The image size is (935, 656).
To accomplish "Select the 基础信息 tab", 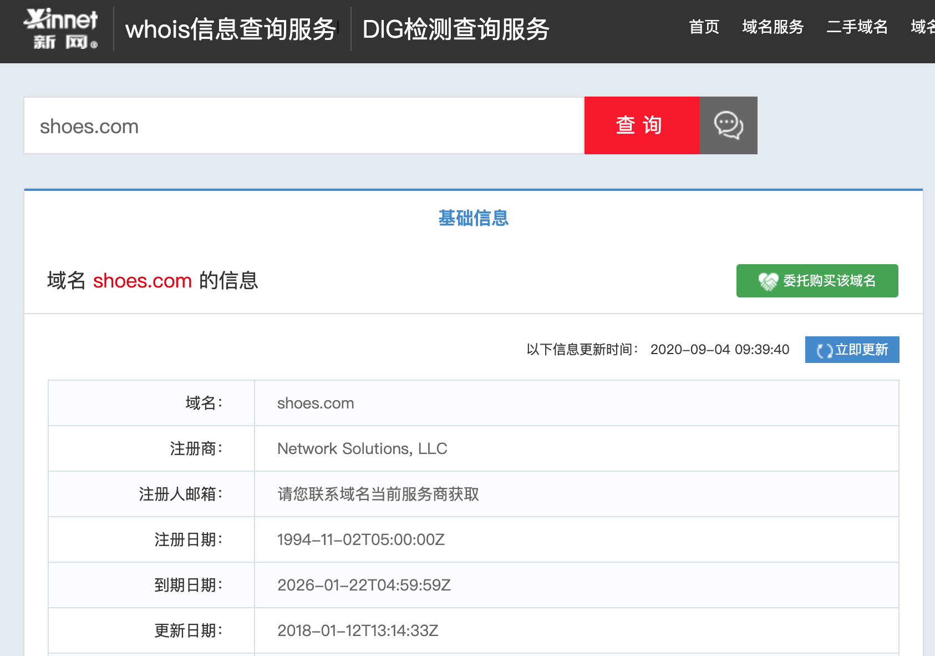I will [472, 219].
